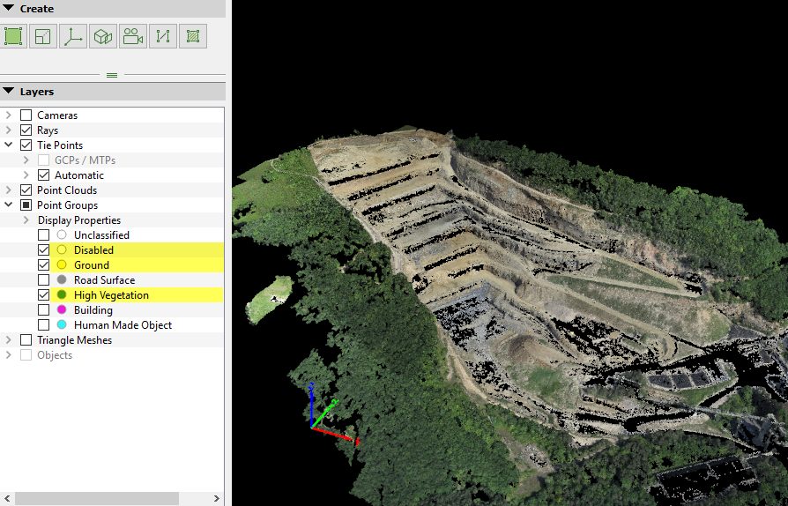Collapse the Tie Points tree node
This screenshot has width=788, height=506.
coord(9,145)
